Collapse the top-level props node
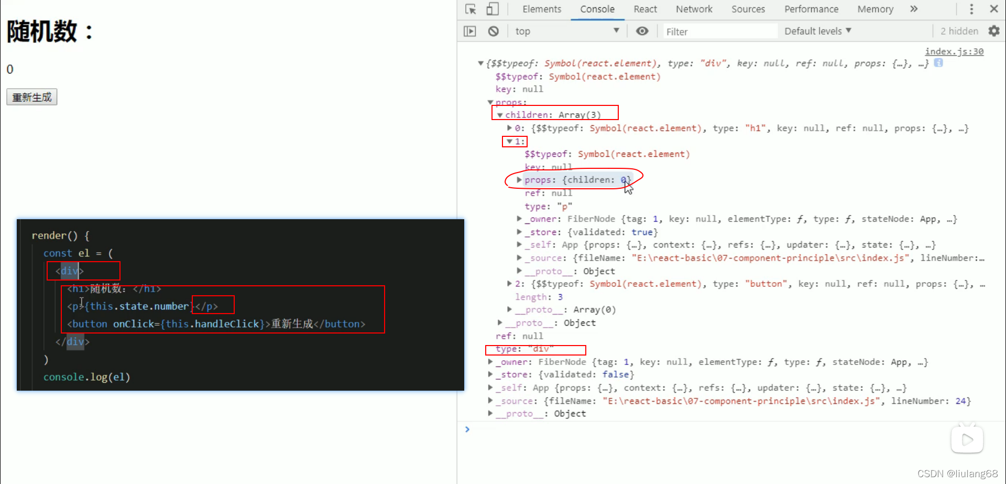1006x484 pixels. (490, 102)
